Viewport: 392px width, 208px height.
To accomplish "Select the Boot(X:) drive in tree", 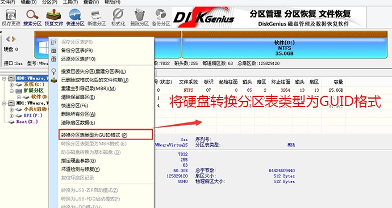I will [x=27, y=122].
